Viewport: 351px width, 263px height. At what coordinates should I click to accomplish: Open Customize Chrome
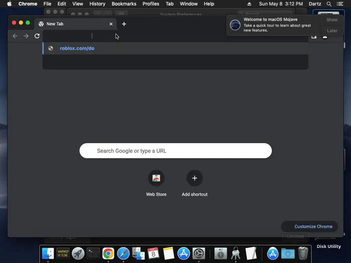point(310,227)
